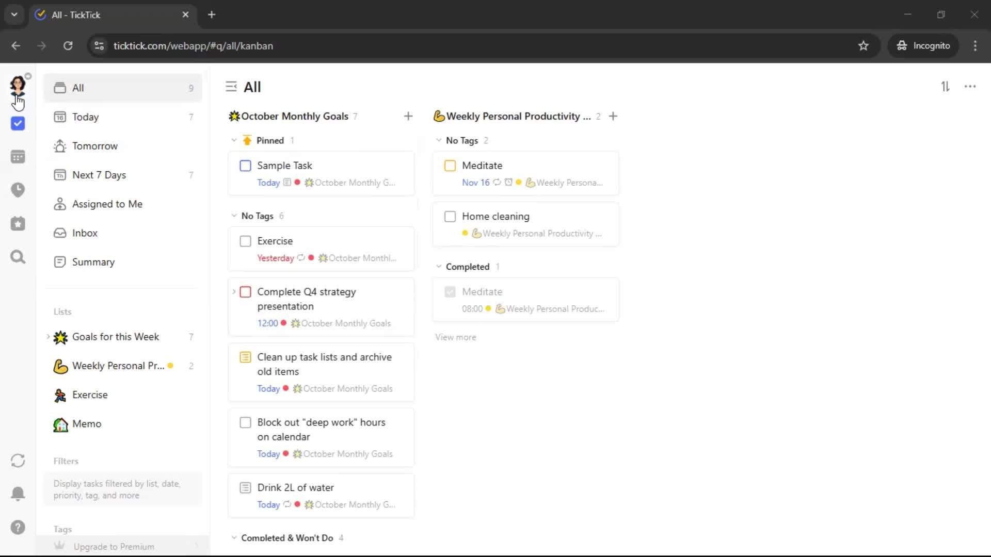
Task: Expand the Goals for this Week list
Action: click(49, 337)
